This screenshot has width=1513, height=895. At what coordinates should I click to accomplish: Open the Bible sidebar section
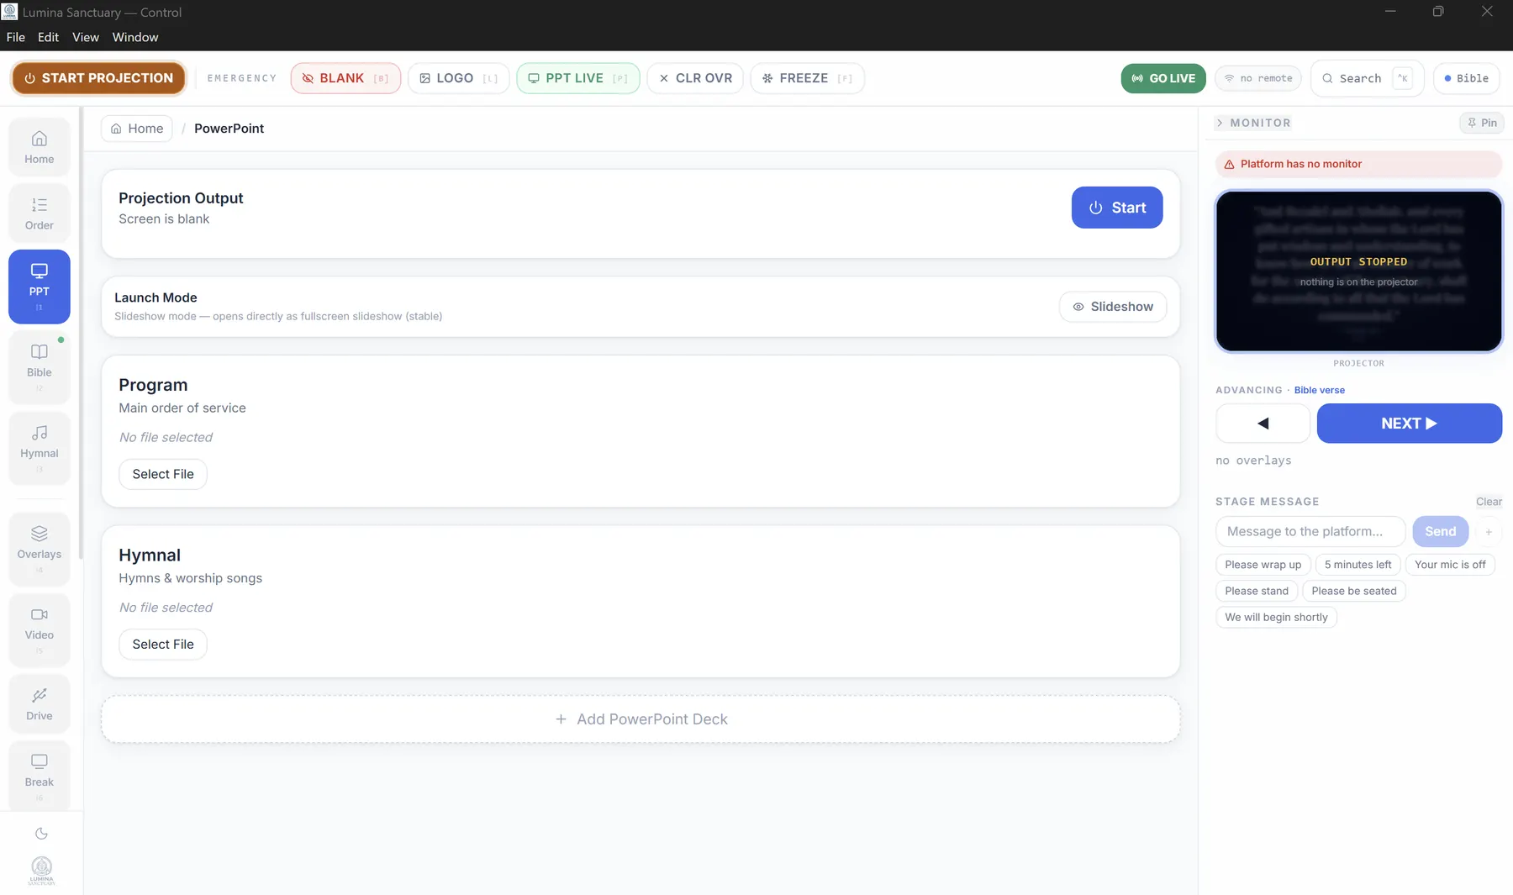click(x=40, y=367)
